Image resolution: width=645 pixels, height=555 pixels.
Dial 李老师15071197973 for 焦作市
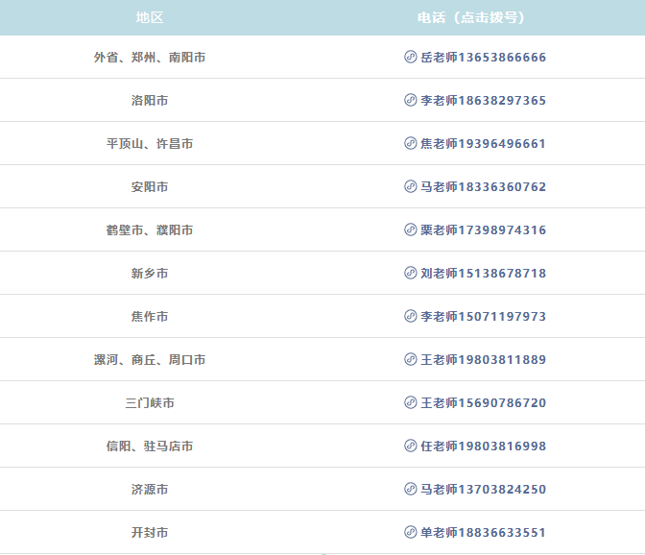pos(483,316)
